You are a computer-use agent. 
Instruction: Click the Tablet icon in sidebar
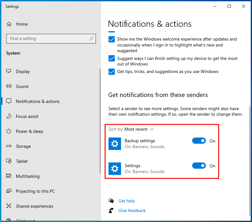pyautogui.click(x=9, y=161)
